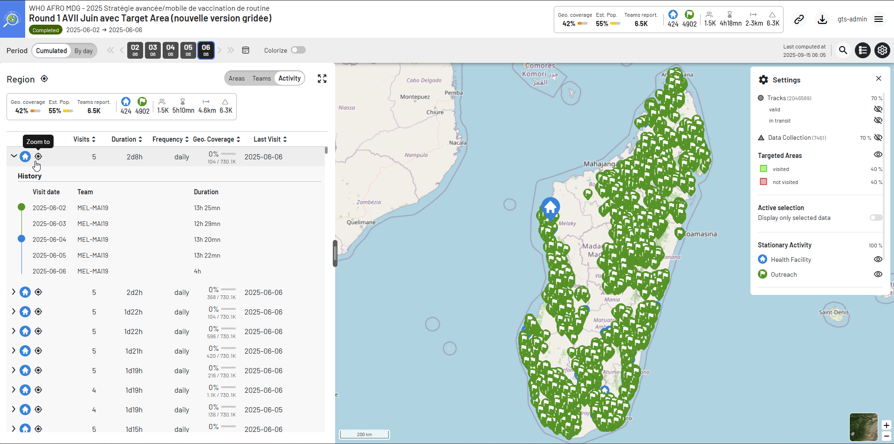
Task: Toggle the Colorize switch
Action: (x=298, y=50)
